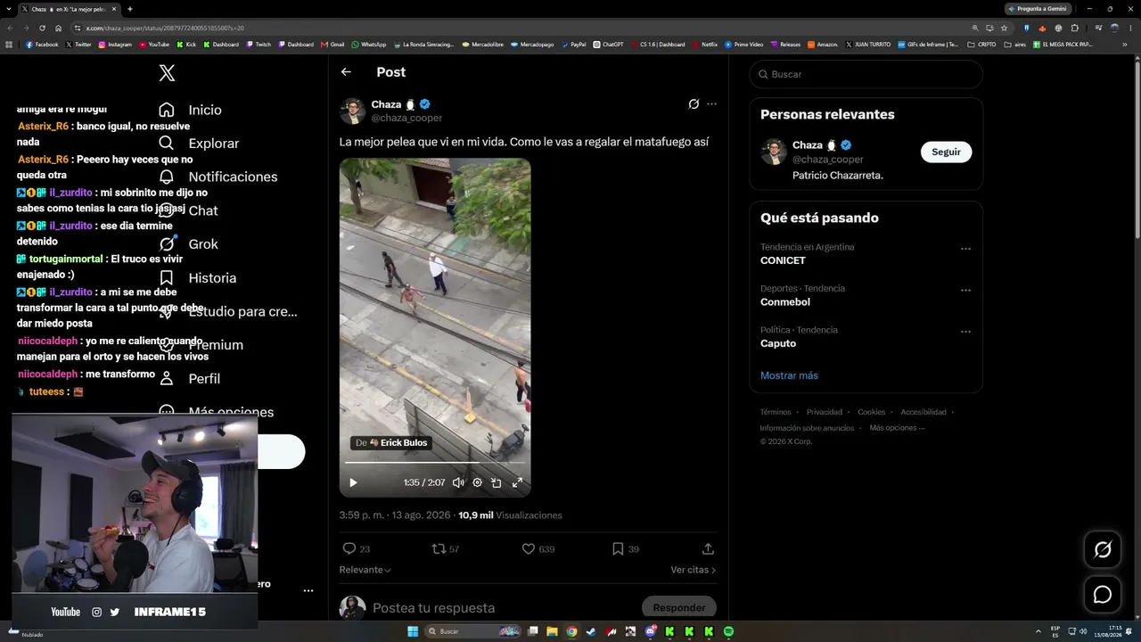Viewport: 1141px width, 642px height.
Task: Mute the video with the speaker icon
Action: pos(458,482)
